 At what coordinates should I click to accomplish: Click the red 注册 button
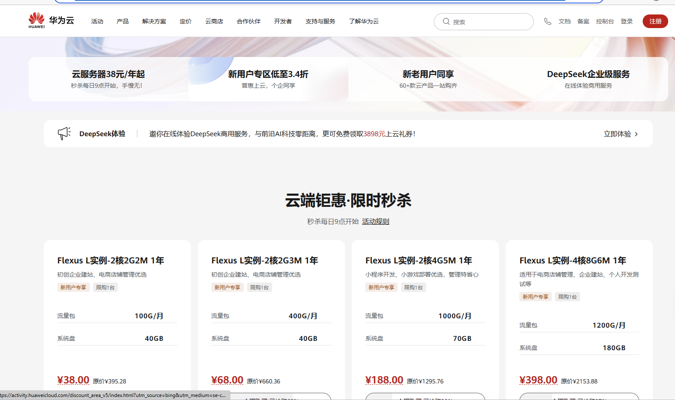[655, 21]
